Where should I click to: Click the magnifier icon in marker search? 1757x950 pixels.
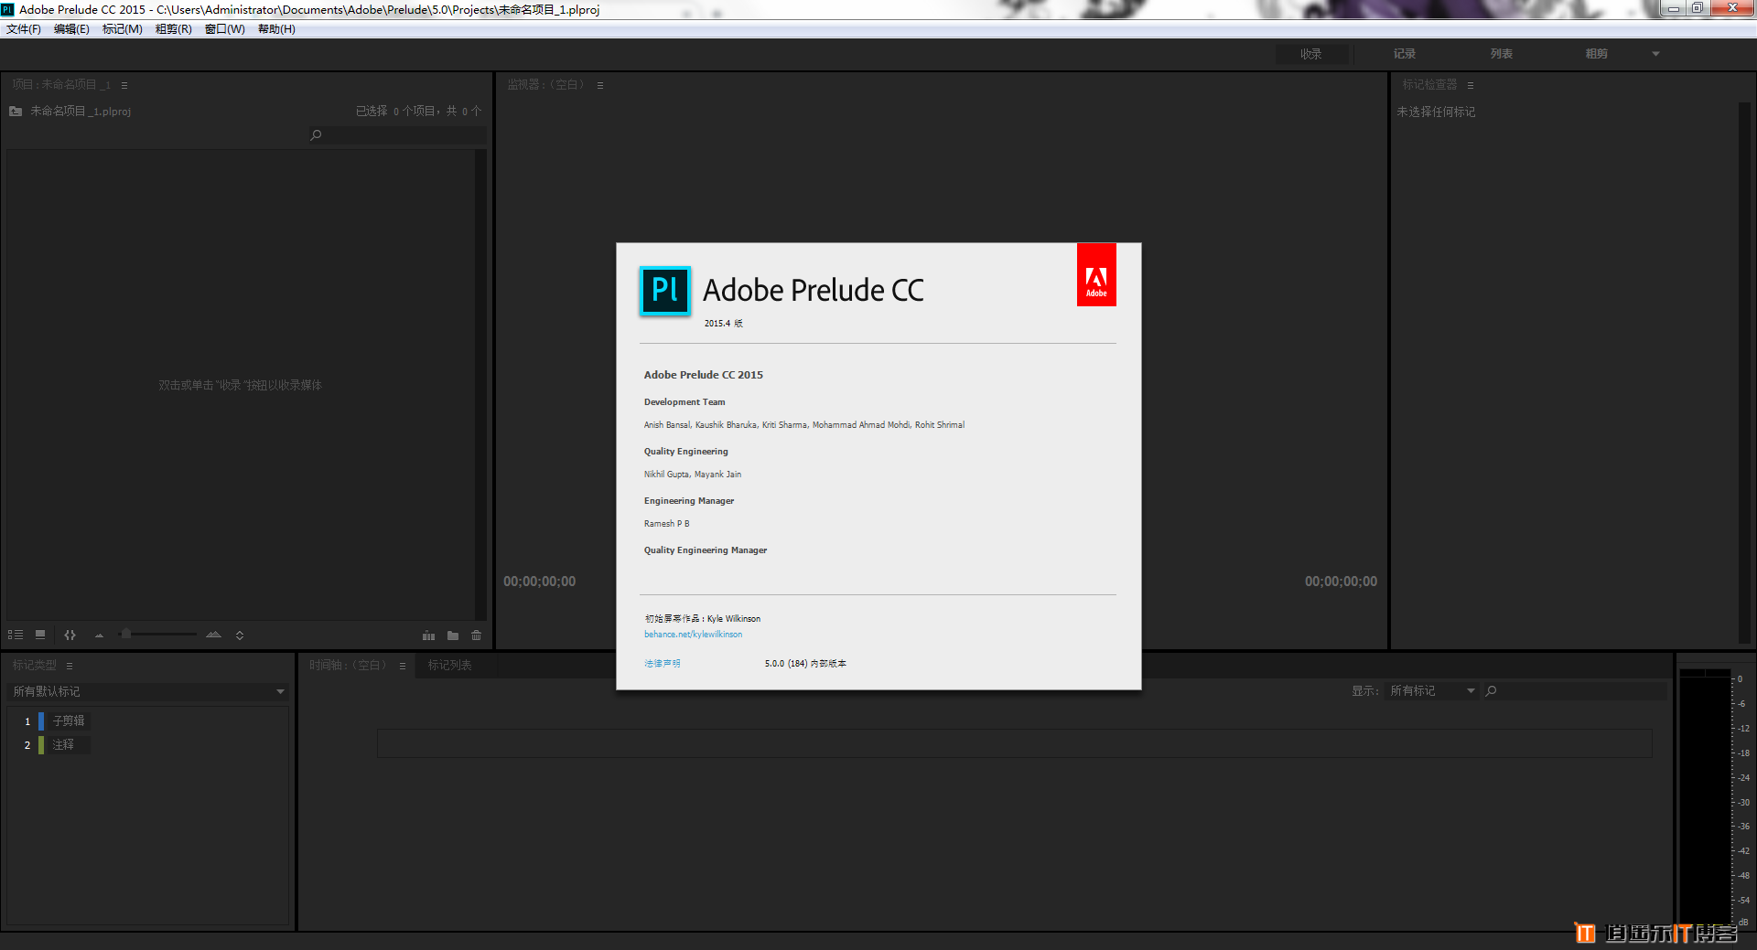(x=1492, y=691)
